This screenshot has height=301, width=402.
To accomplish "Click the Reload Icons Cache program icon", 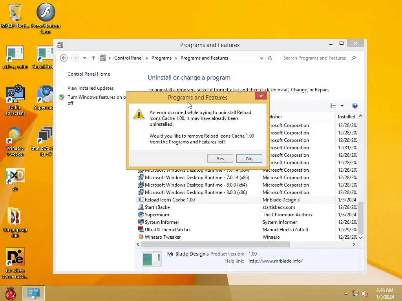I will point(141,199).
